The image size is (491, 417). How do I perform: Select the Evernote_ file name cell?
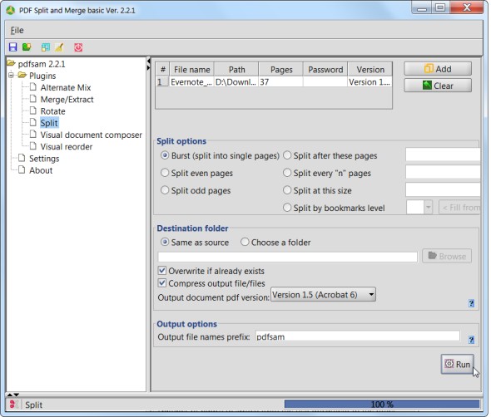coord(191,82)
